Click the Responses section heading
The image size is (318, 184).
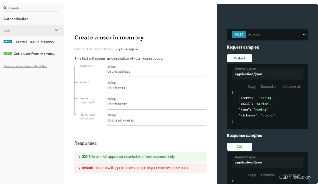86,143
